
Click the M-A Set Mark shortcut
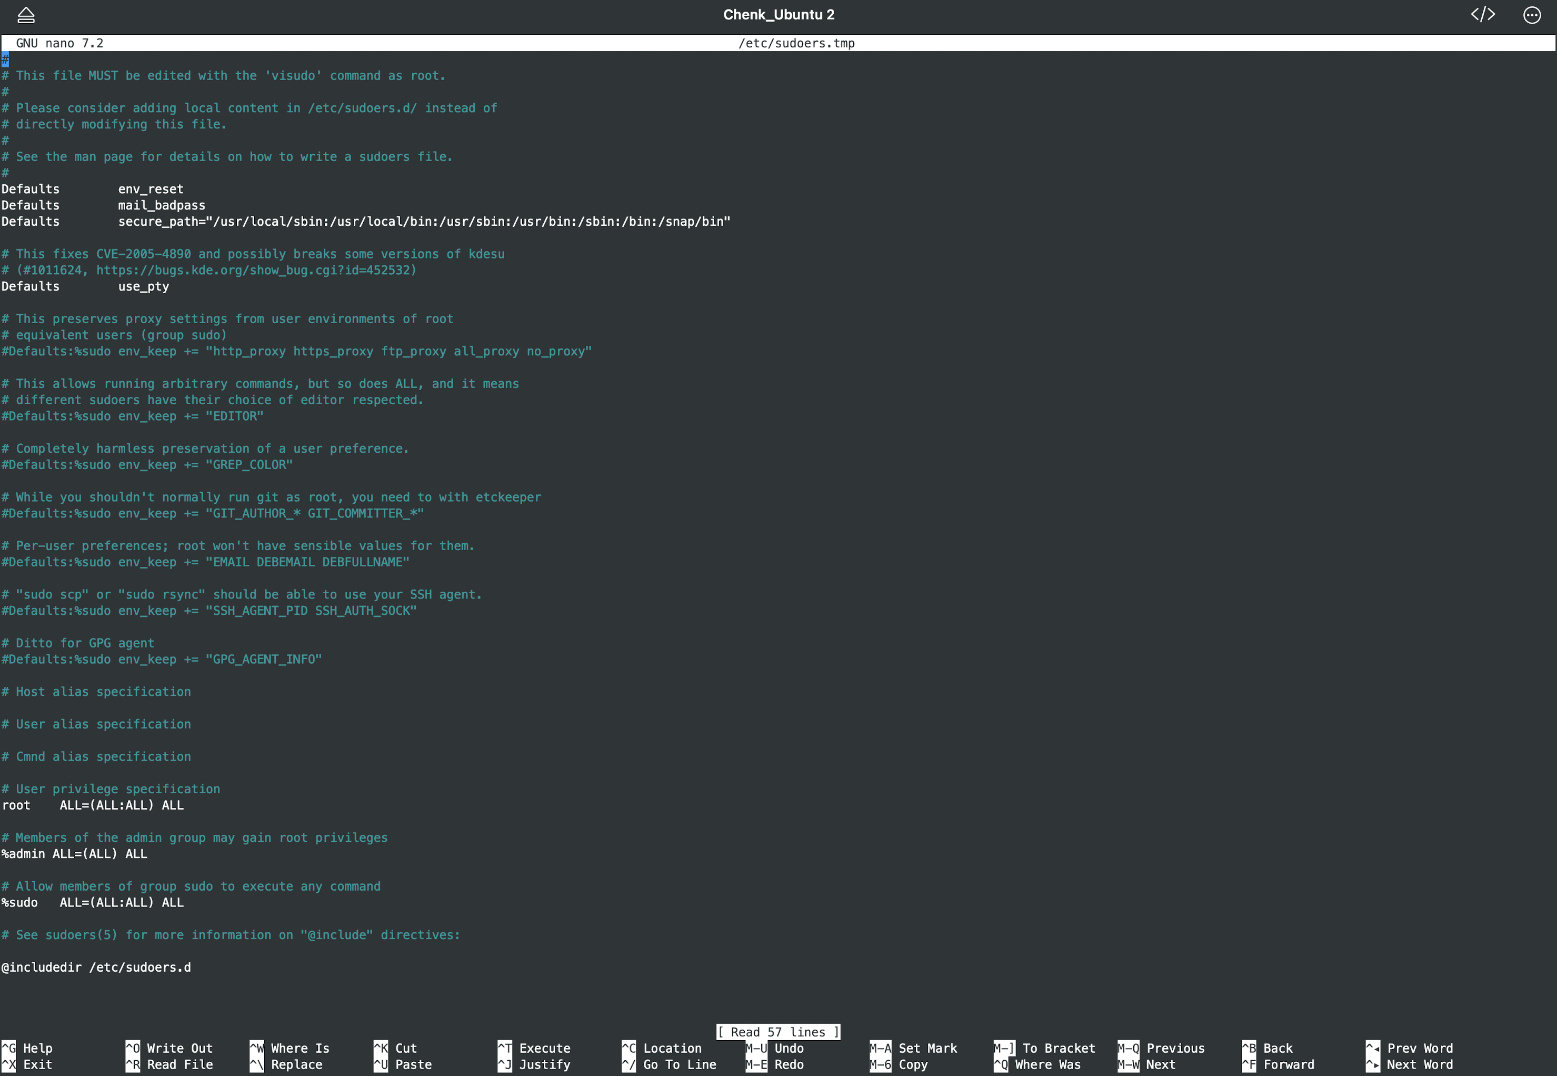(913, 1048)
